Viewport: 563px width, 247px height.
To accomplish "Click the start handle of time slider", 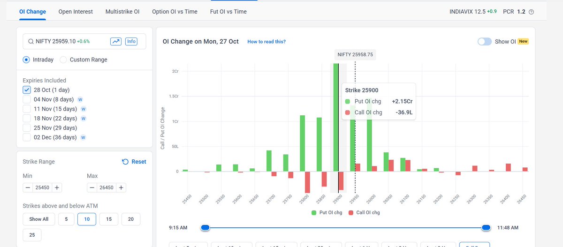I will tap(205, 227).
